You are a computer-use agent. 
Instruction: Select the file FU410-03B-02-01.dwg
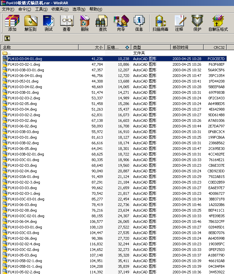pyautogui.click(x=26, y=154)
